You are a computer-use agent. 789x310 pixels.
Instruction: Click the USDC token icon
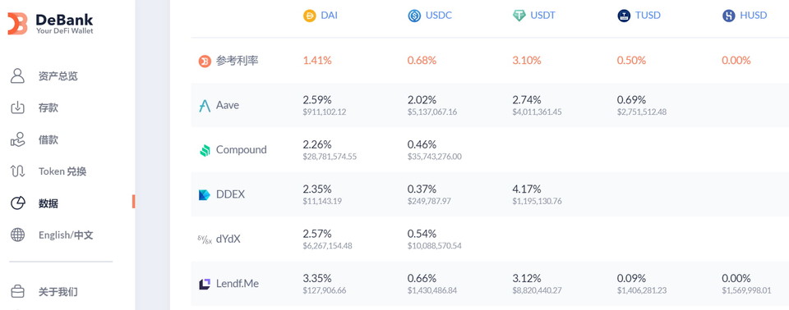coord(414,16)
